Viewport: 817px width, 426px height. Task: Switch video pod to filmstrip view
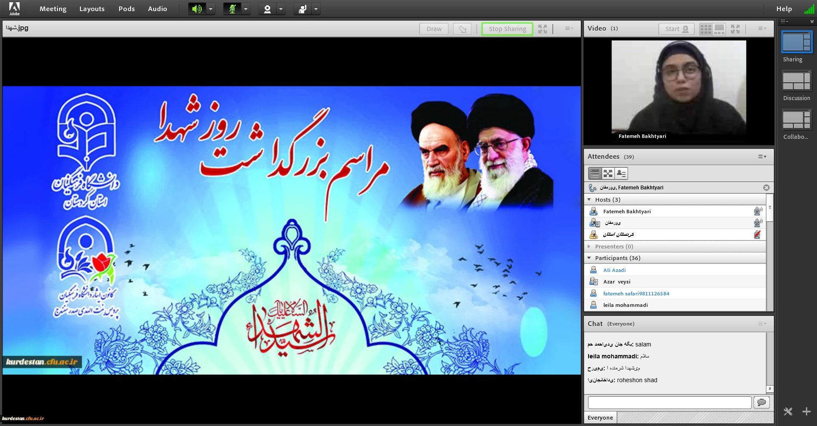point(719,29)
